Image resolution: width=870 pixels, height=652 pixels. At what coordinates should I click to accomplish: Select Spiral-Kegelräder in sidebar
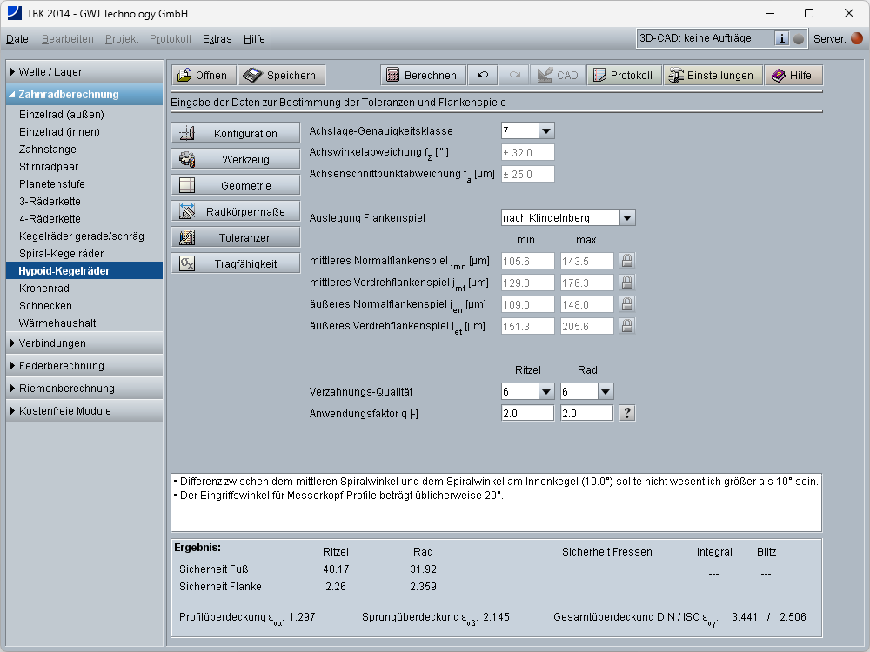(61, 254)
